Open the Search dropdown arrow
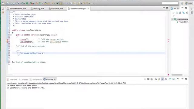 tap(54, 3)
